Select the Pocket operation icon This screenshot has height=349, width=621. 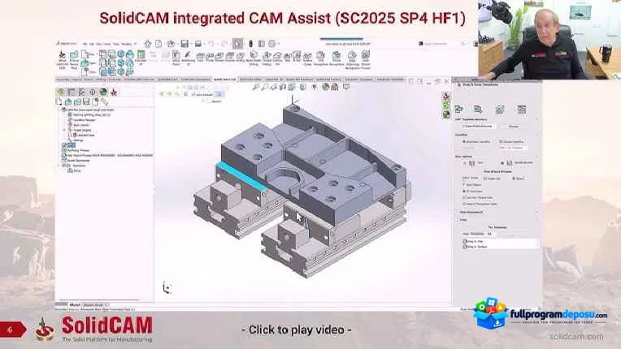click(219, 57)
